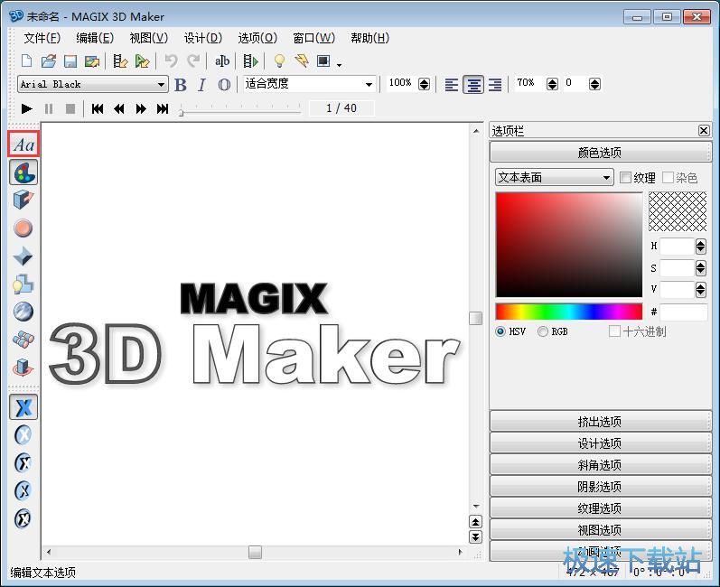Expand the 设计选项 section
This screenshot has width=720, height=587.
[600, 443]
